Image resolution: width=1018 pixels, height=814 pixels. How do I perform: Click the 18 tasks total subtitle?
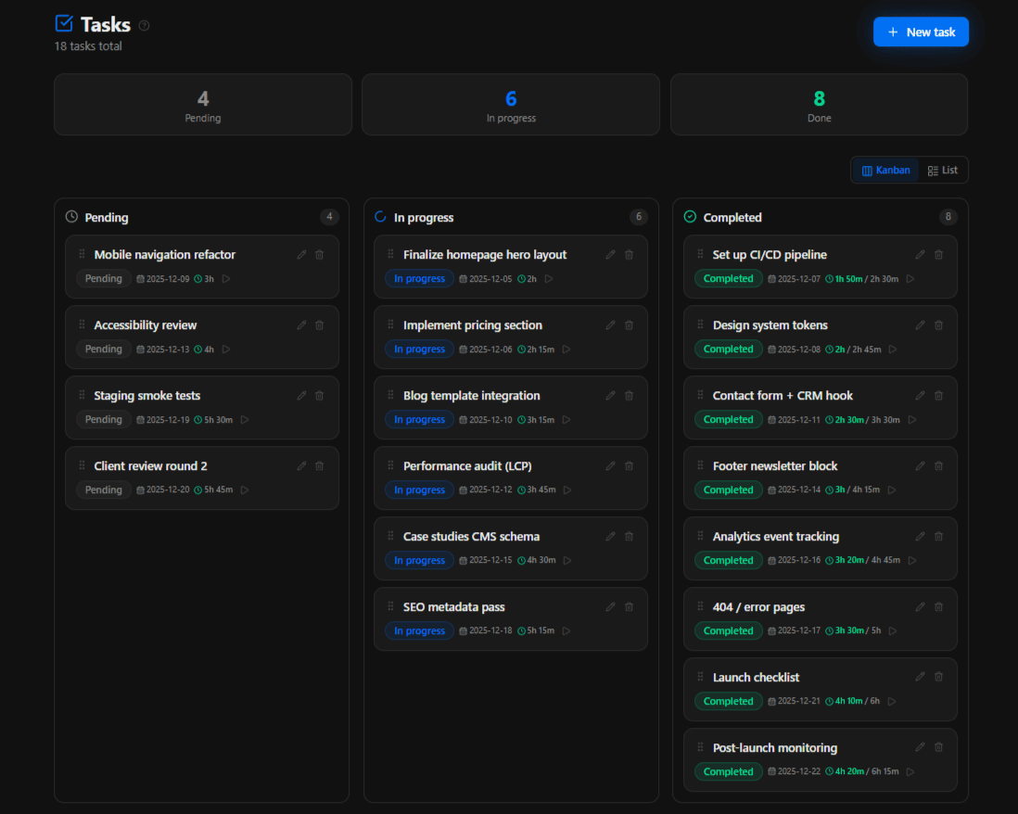pos(88,46)
